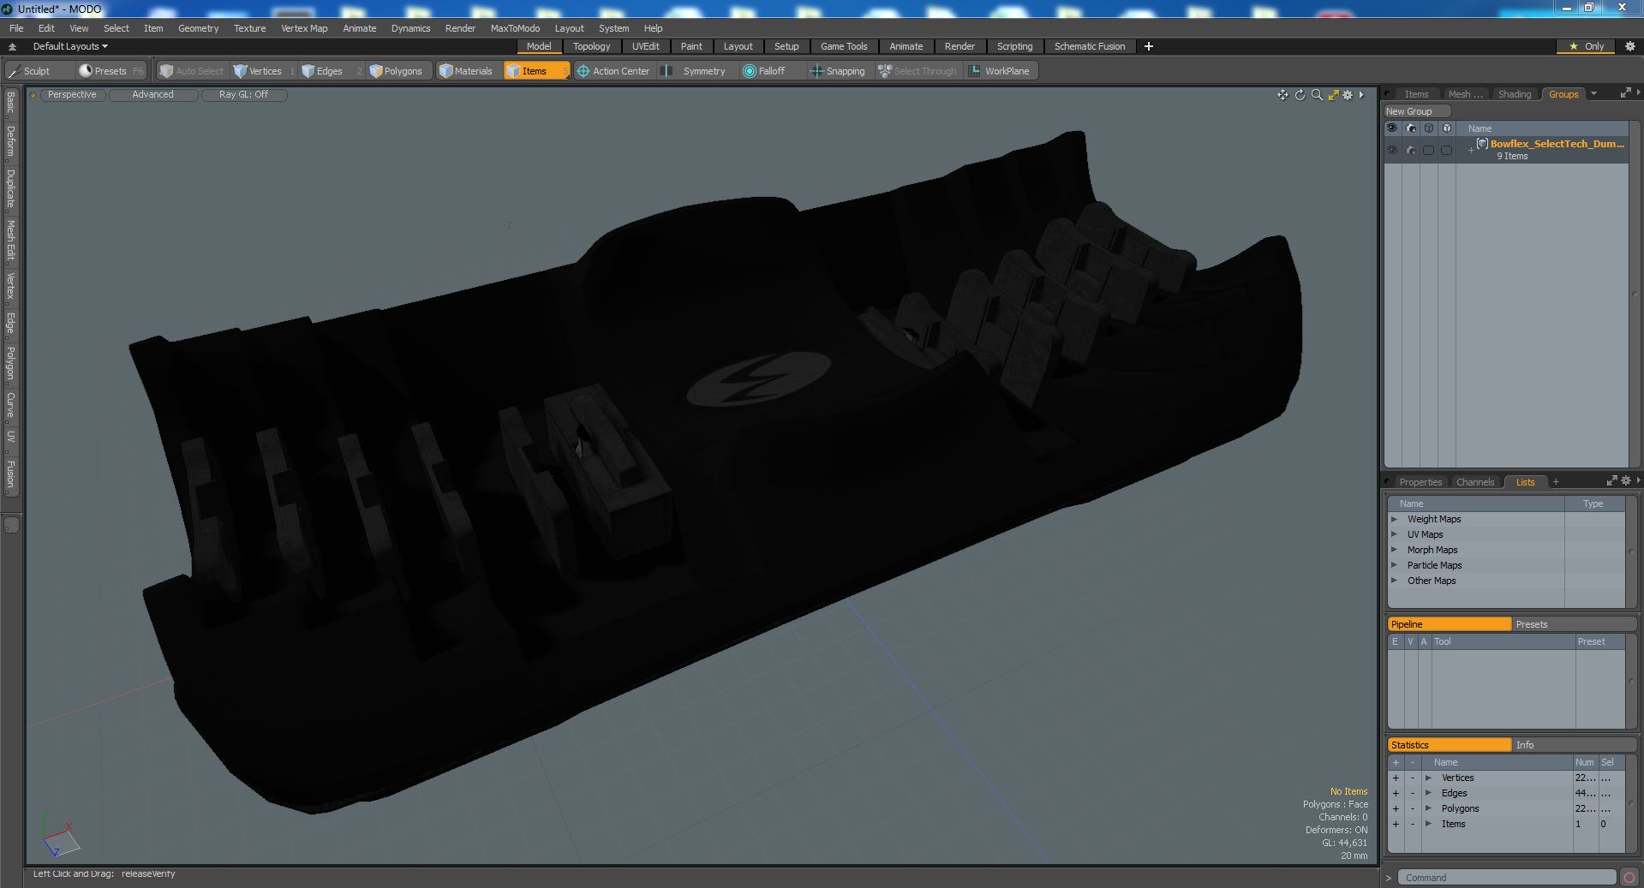Click the Groups panel tab dropdown arrow
Screen dimensions: 1644x888
click(x=1593, y=94)
